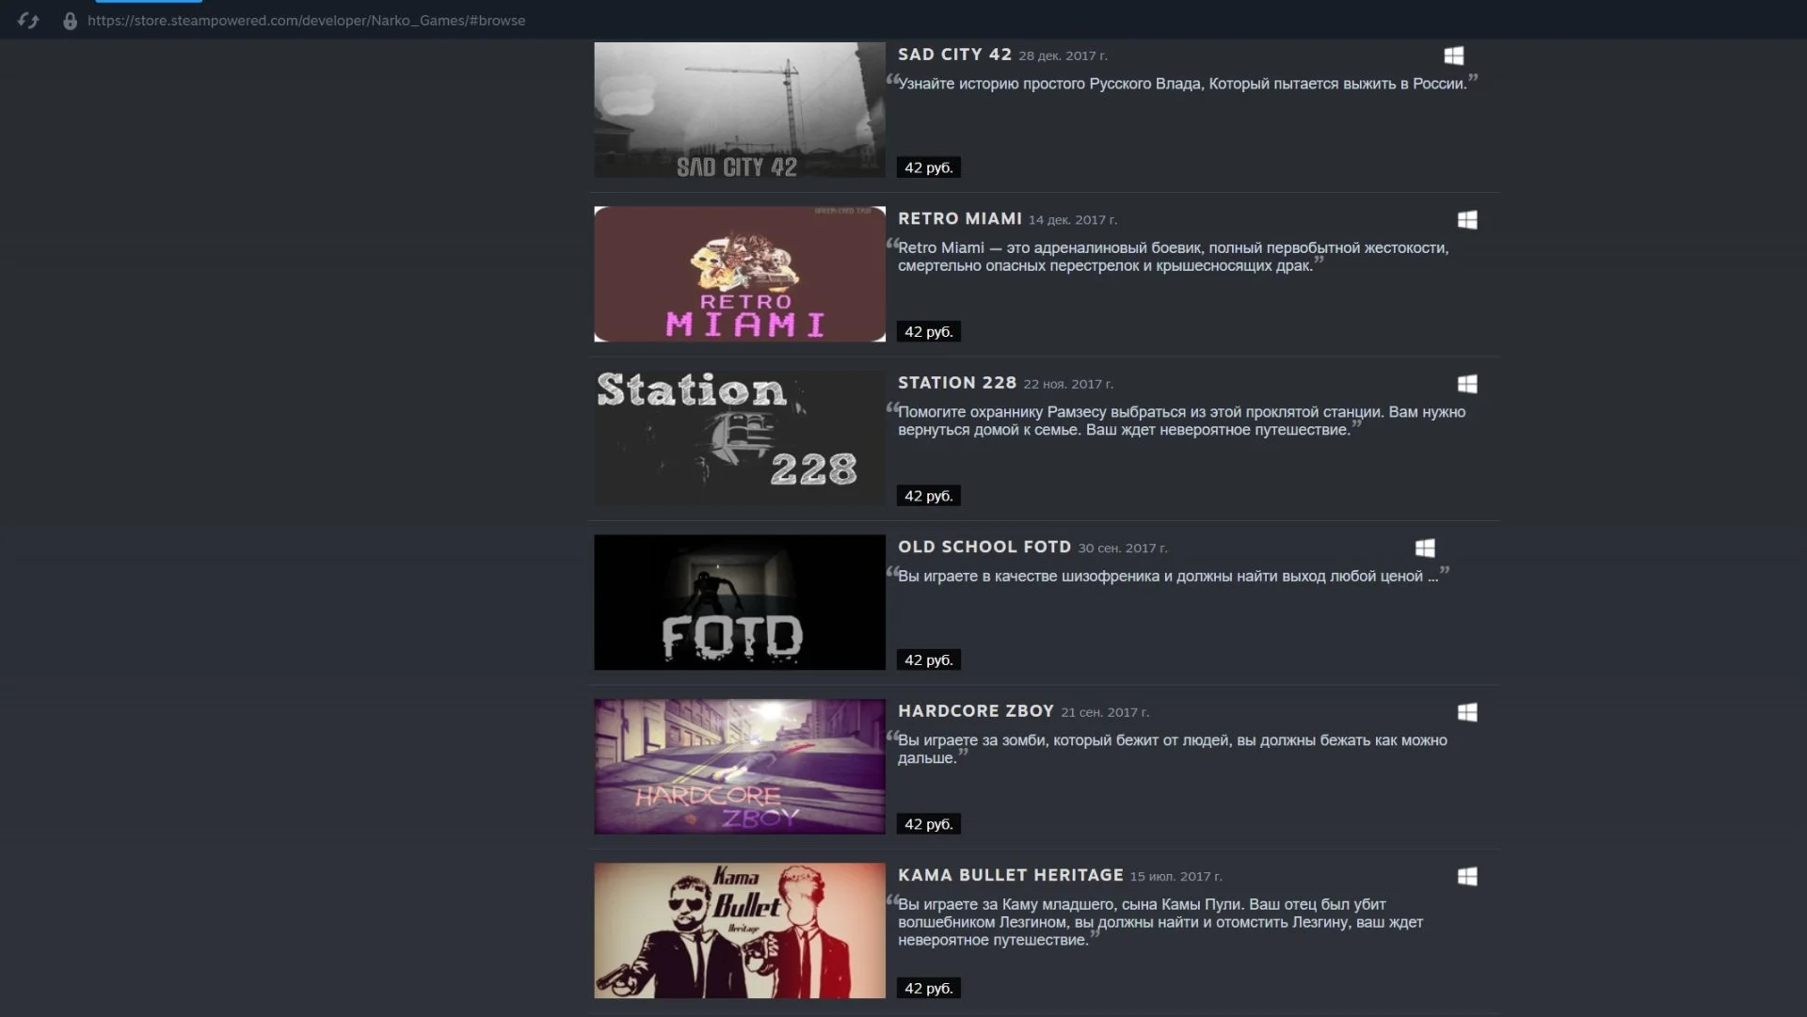1807x1017 pixels.
Task: Click Windows icon for SAD CITY 42
Action: click(1453, 56)
